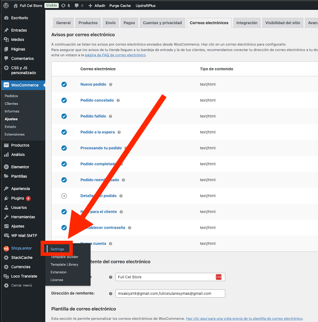Open the página de FAQ de correo electrónico link

(115, 55)
